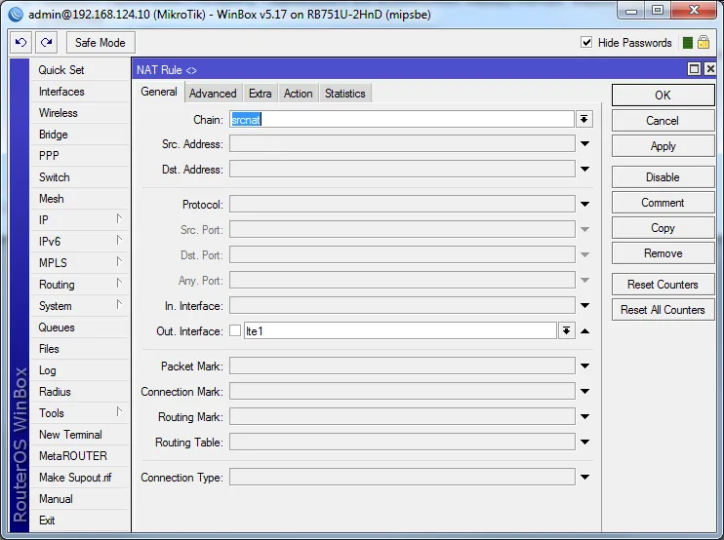Screen dimensions: 724x540
Task: Open the Log menu item
Action: coord(79,369)
